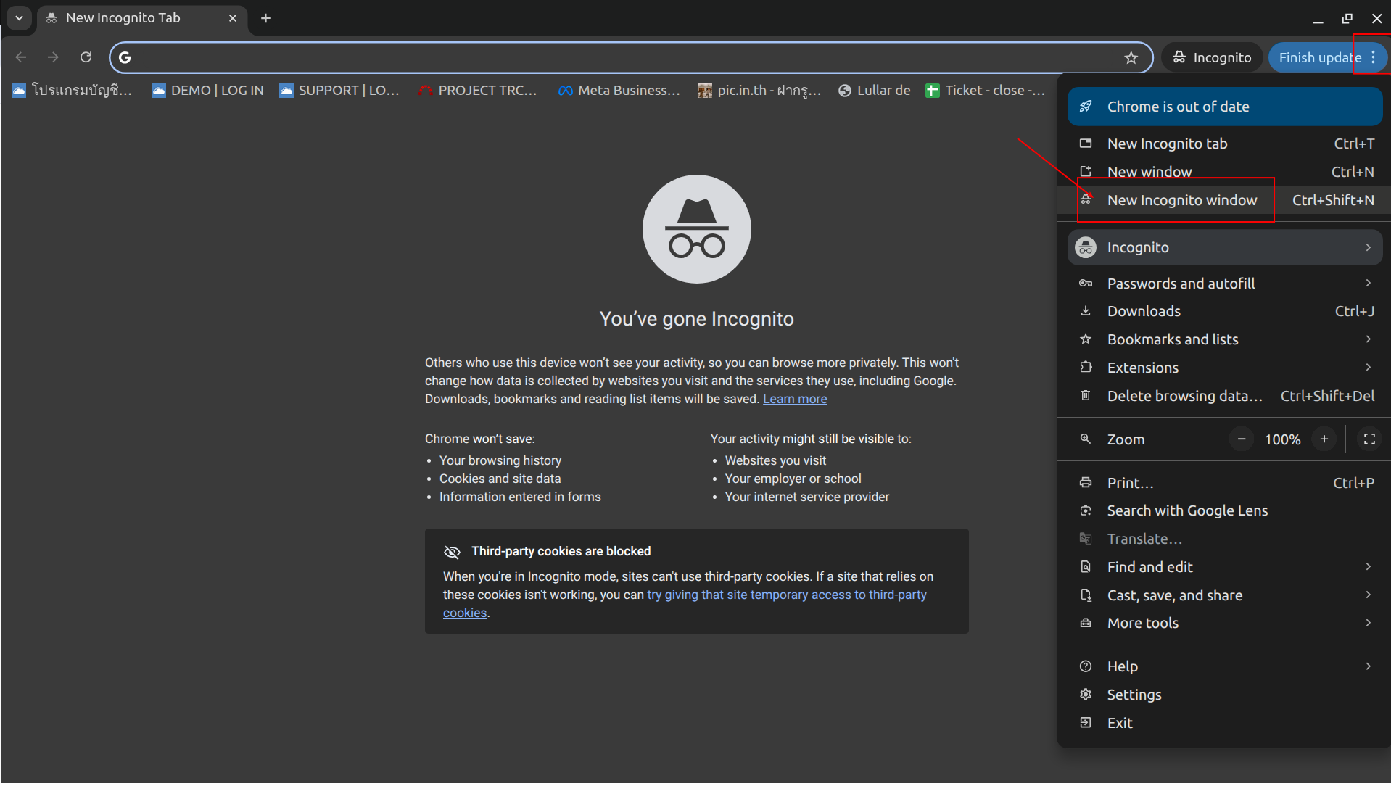Open the Meta Business bookmark
Image resolution: width=1391 pixels, height=786 pixels.
point(619,91)
